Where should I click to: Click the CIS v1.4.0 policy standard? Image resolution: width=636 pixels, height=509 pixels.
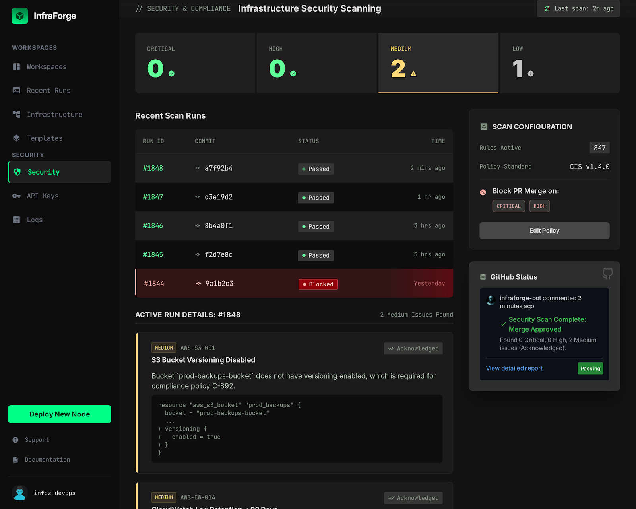[590, 167]
